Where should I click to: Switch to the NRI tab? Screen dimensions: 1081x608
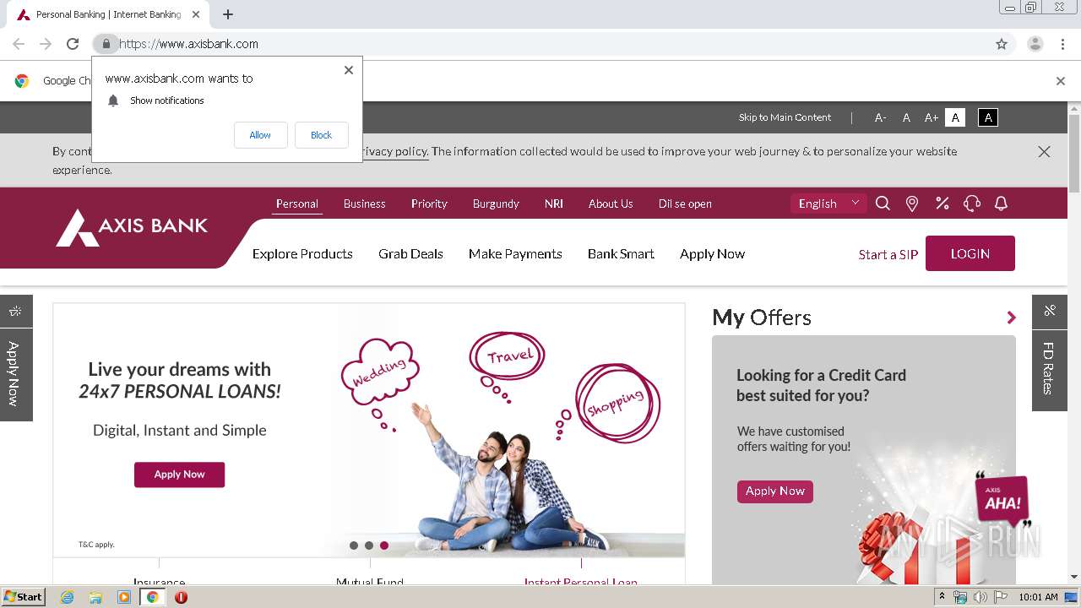(554, 204)
